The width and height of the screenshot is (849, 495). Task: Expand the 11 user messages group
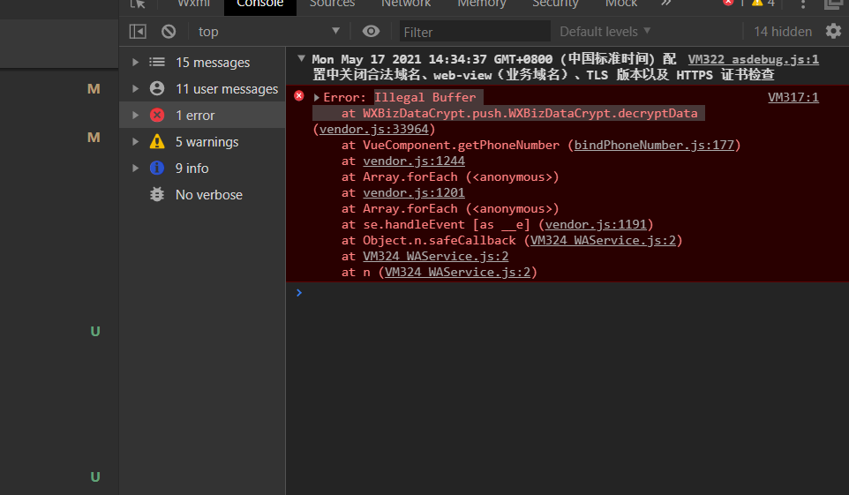pos(135,88)
